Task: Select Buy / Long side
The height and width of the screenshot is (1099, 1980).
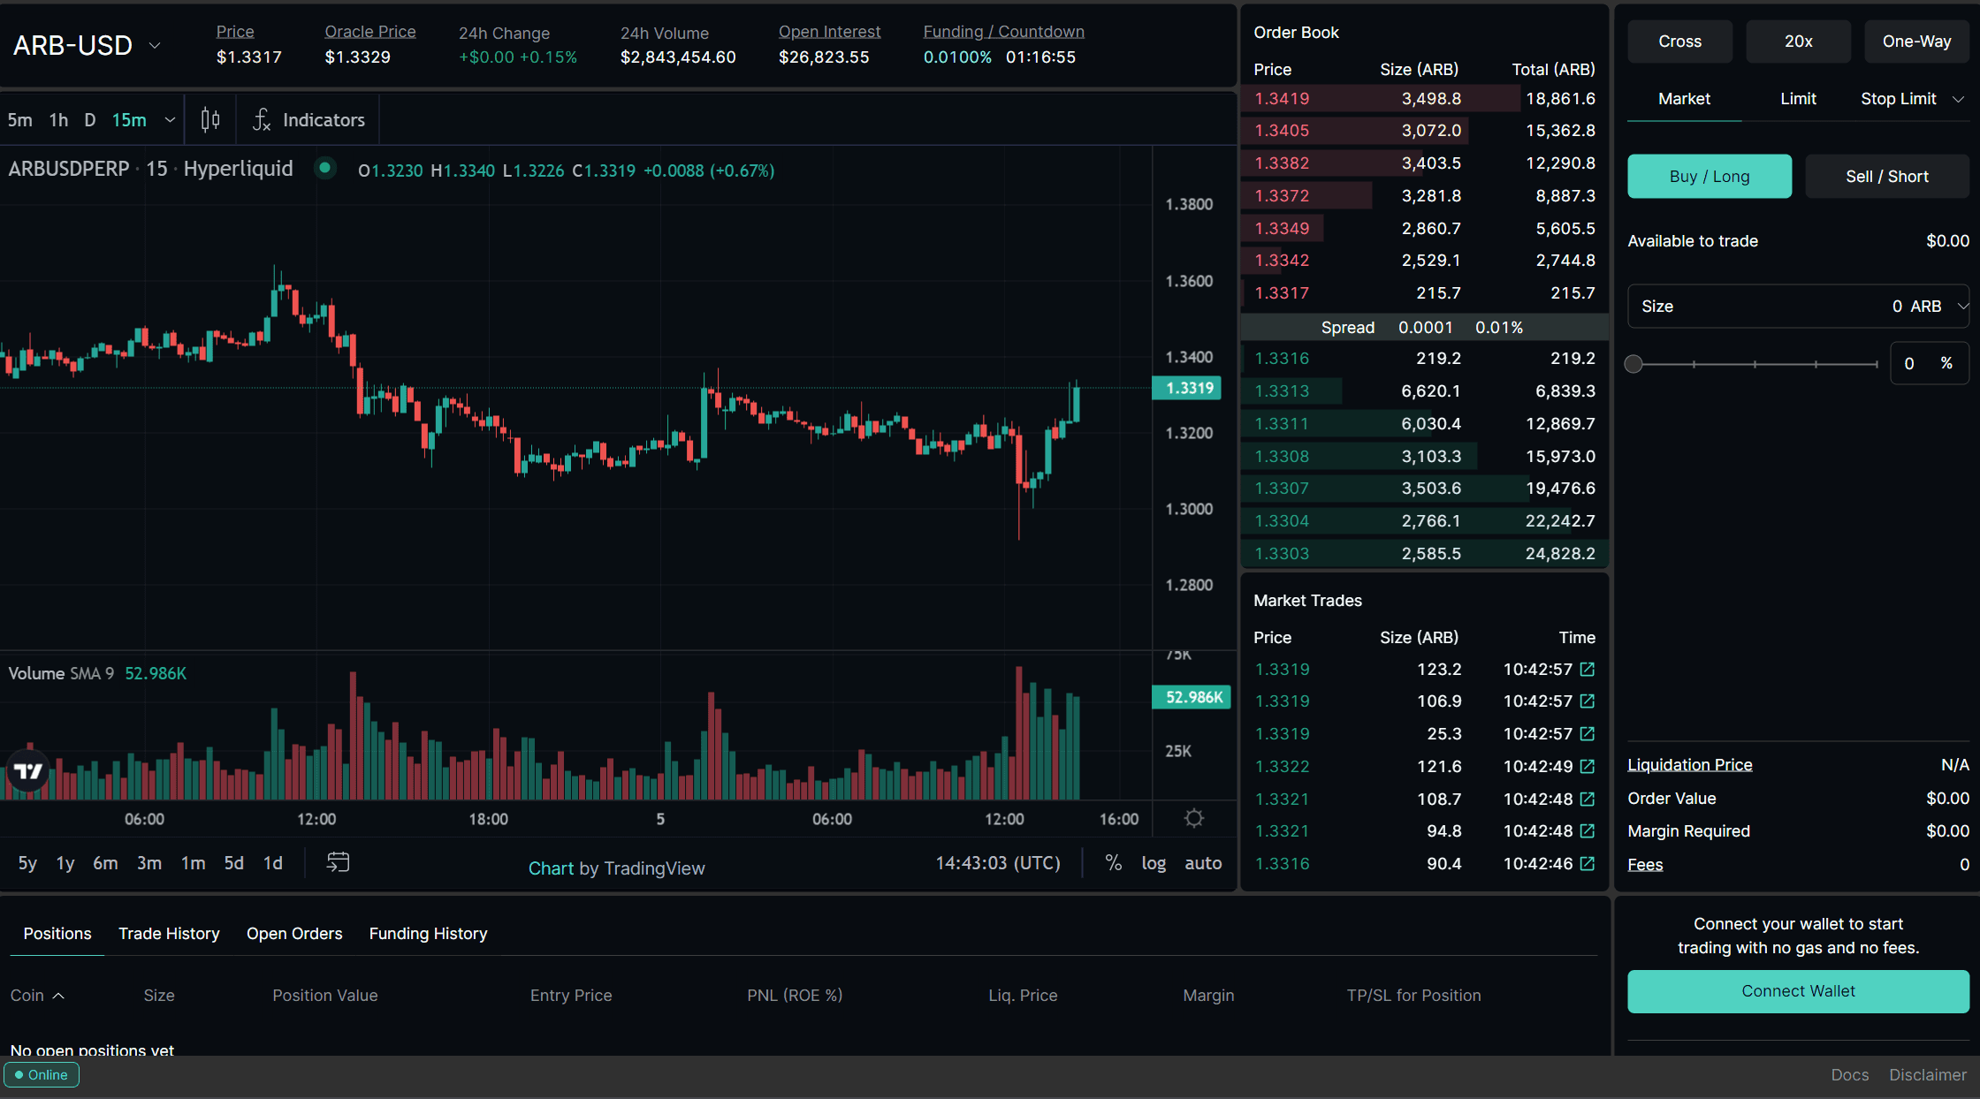Action: click(1710, 176)
